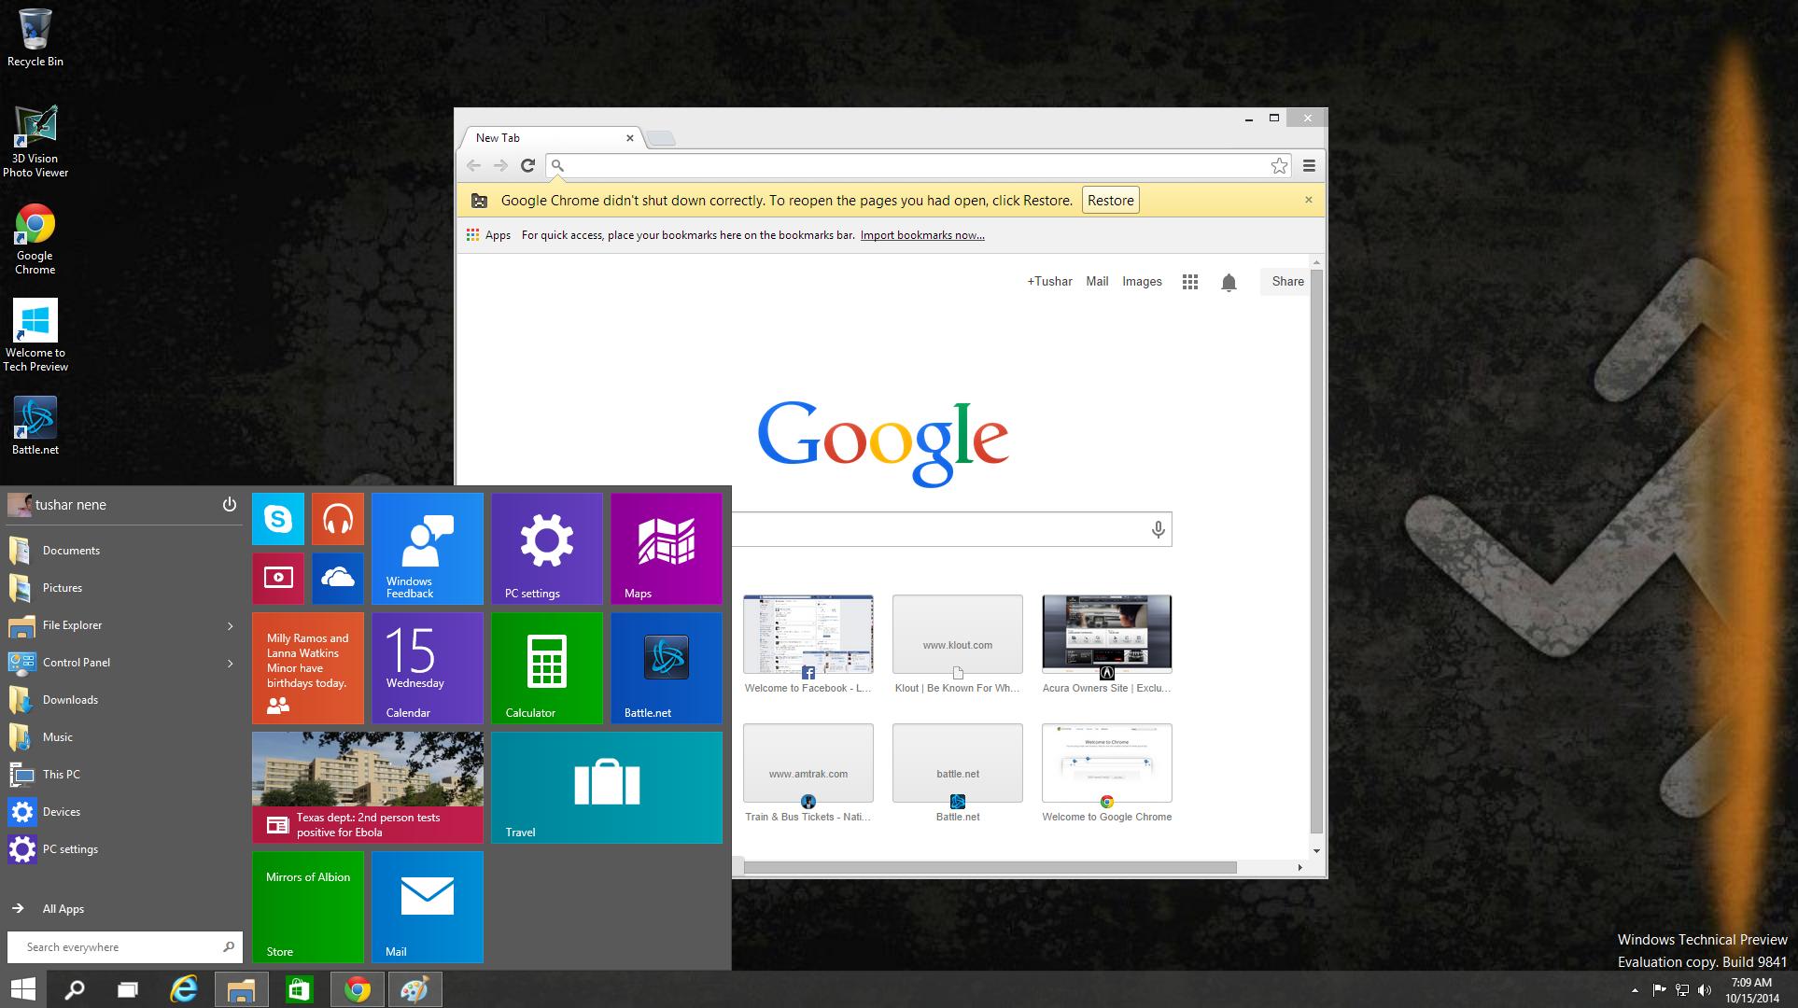The image size is (1798, 1008).
Task: Click Import bookmarks now link
Action: pos(922,235)
